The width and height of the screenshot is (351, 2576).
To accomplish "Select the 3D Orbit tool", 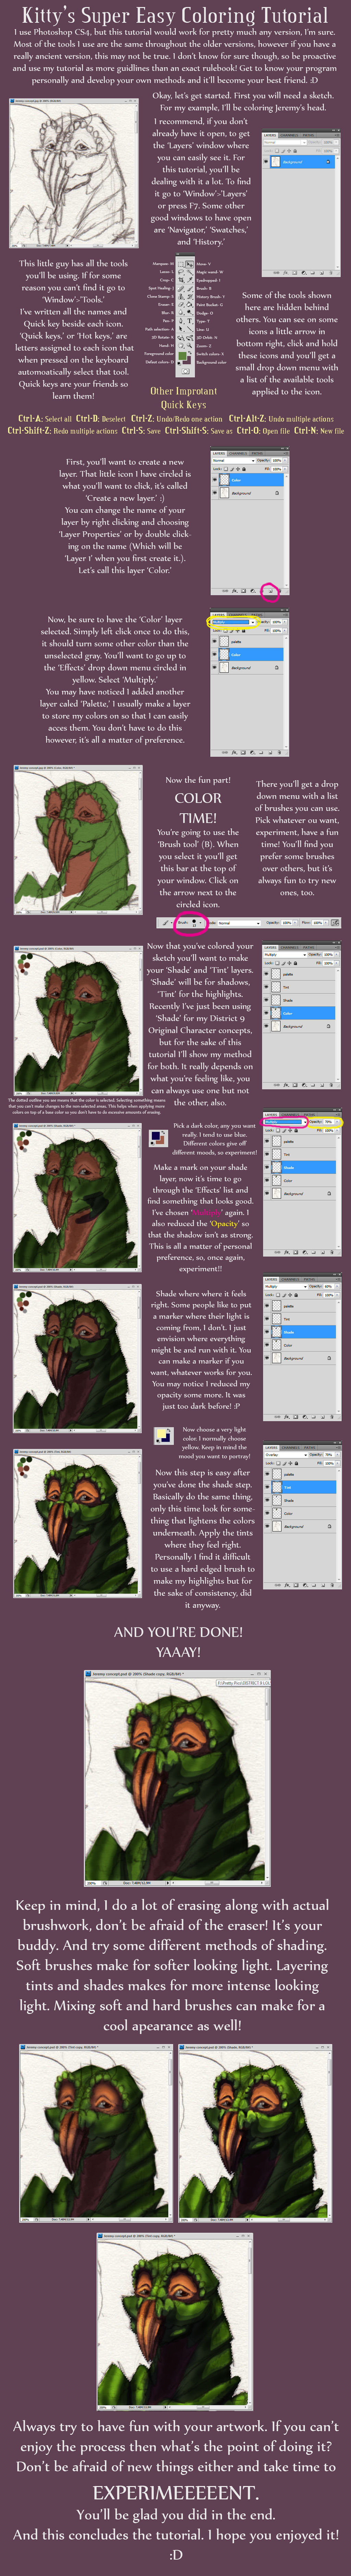I will pos(190,338).
